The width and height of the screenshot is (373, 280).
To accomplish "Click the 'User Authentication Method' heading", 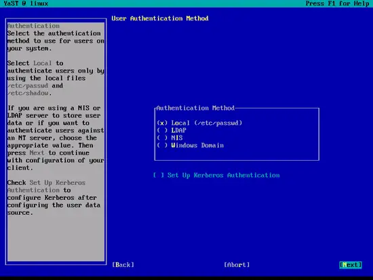I will click(160, 18).
